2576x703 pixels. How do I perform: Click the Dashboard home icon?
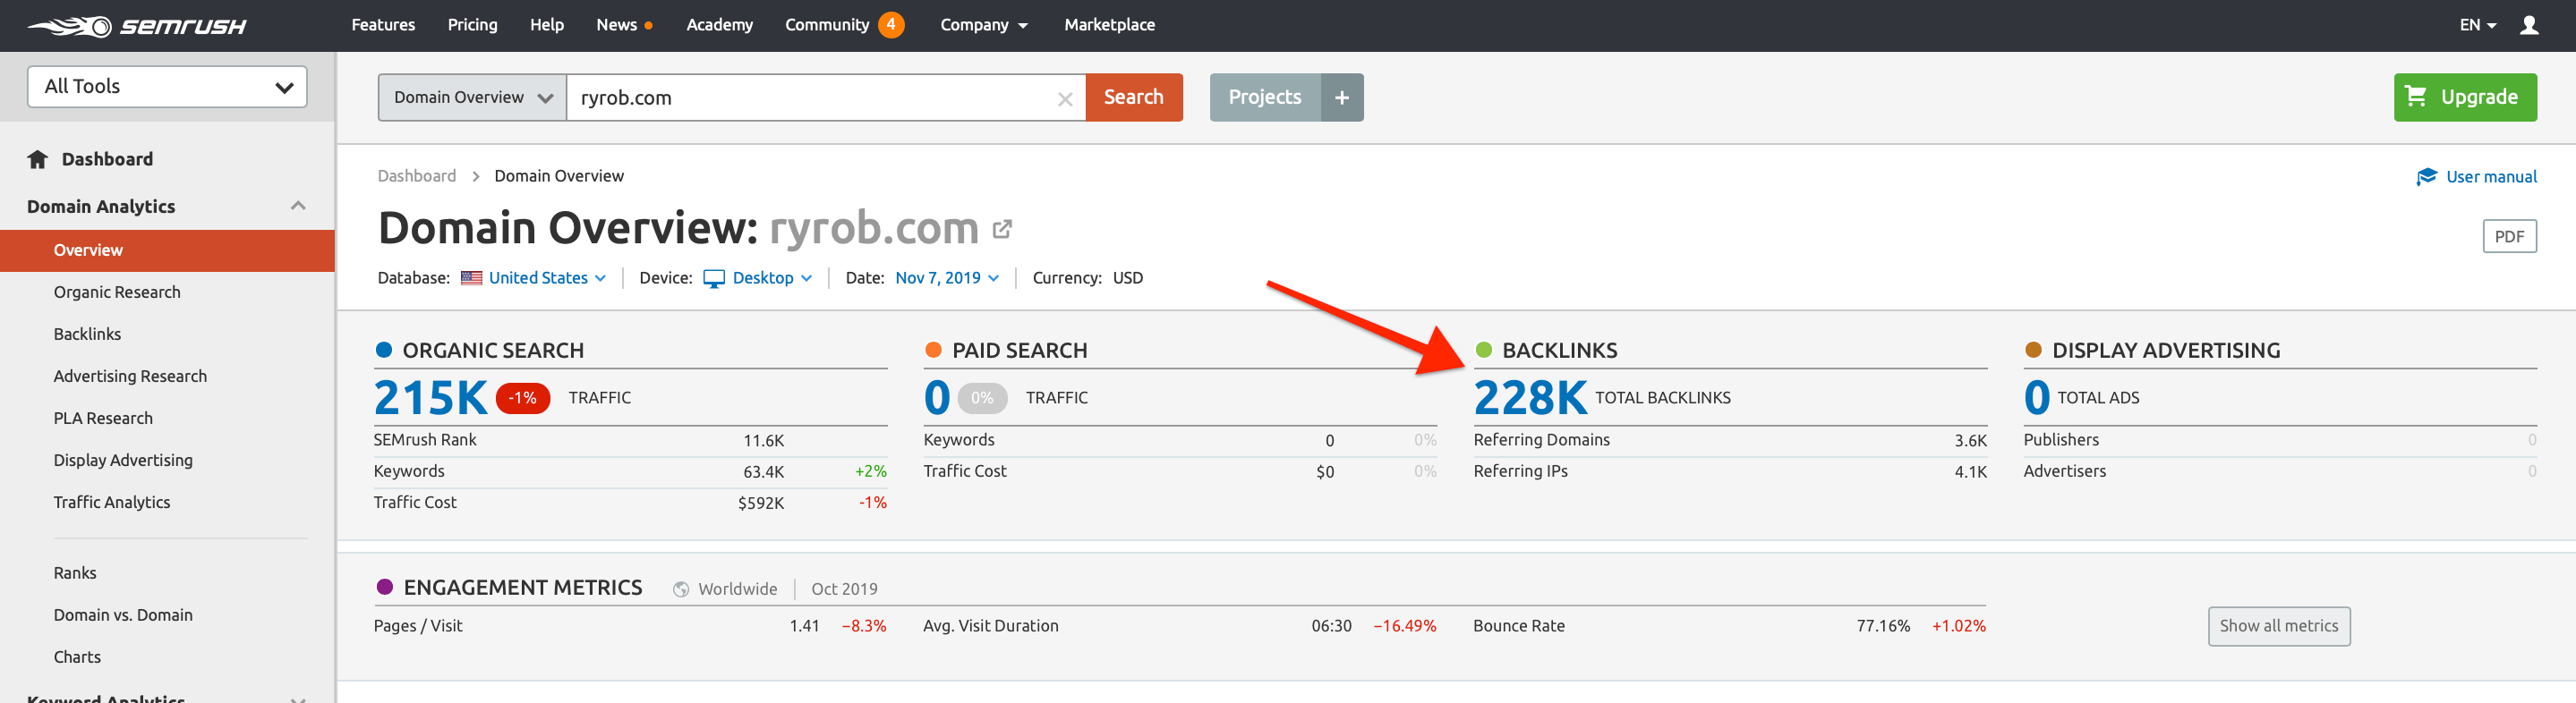tap(38, 159)
